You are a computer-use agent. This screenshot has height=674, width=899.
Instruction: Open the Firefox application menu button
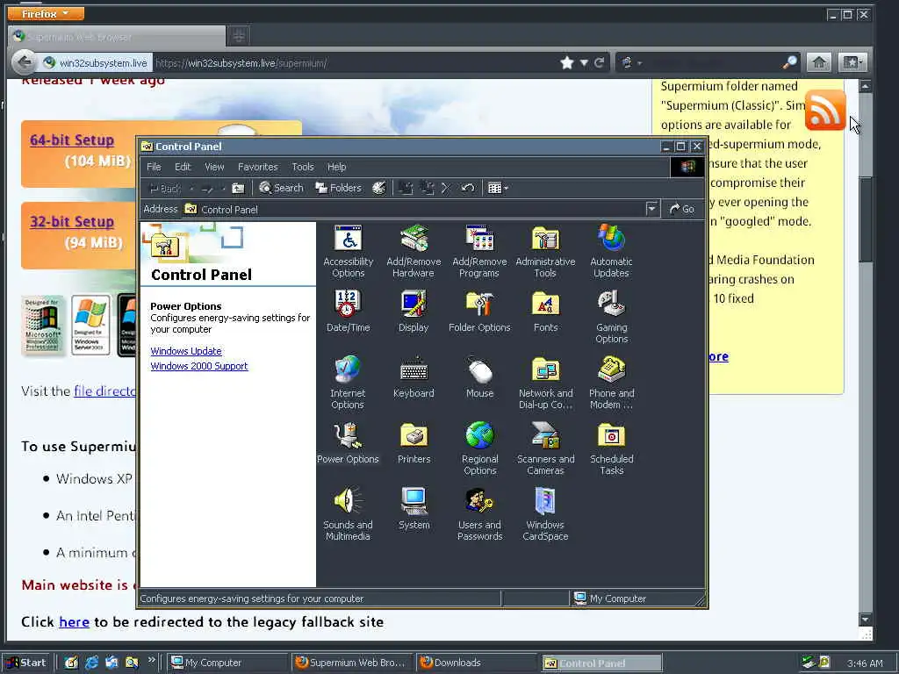pos(46,13)
